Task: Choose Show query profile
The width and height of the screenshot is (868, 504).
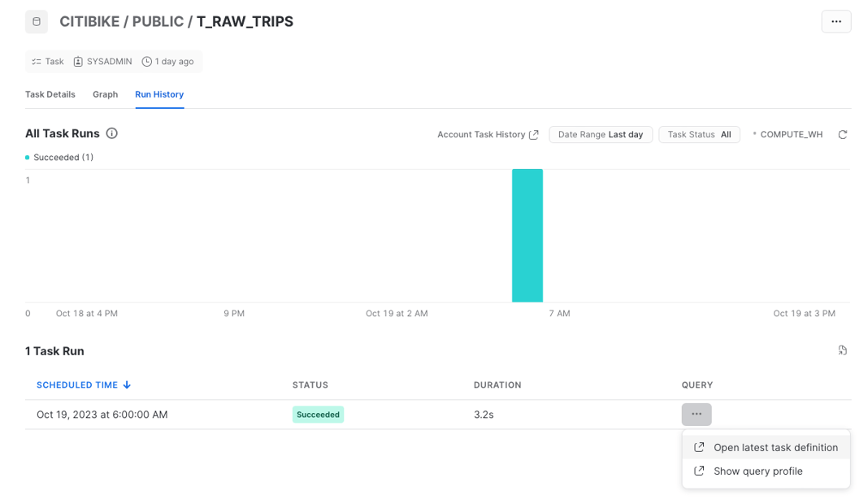Action: point(766,471)
